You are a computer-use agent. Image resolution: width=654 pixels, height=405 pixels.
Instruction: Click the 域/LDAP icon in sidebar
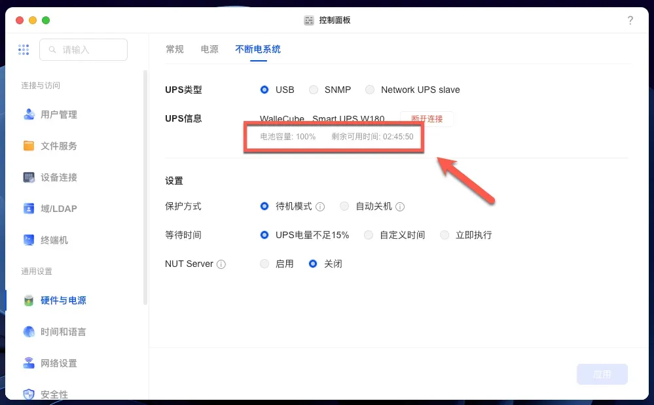(29, 209)
